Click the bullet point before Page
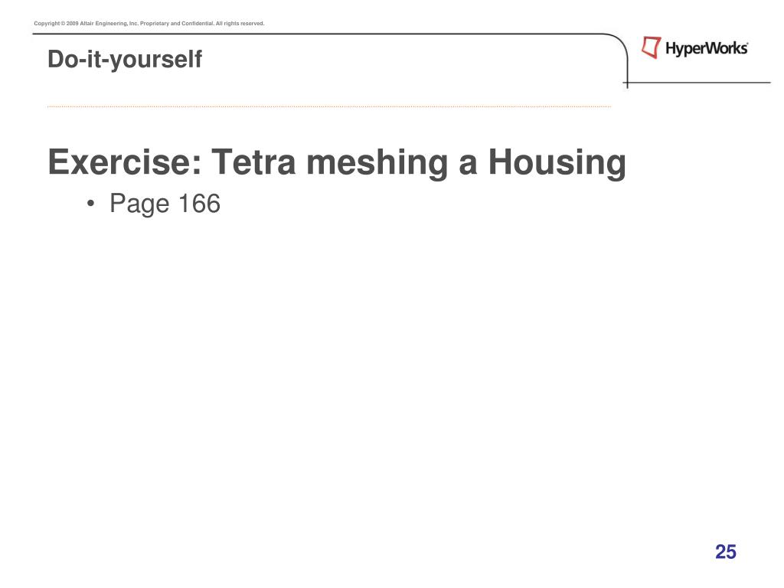Screen dimensions: 784x588 [x=90, y=204]
